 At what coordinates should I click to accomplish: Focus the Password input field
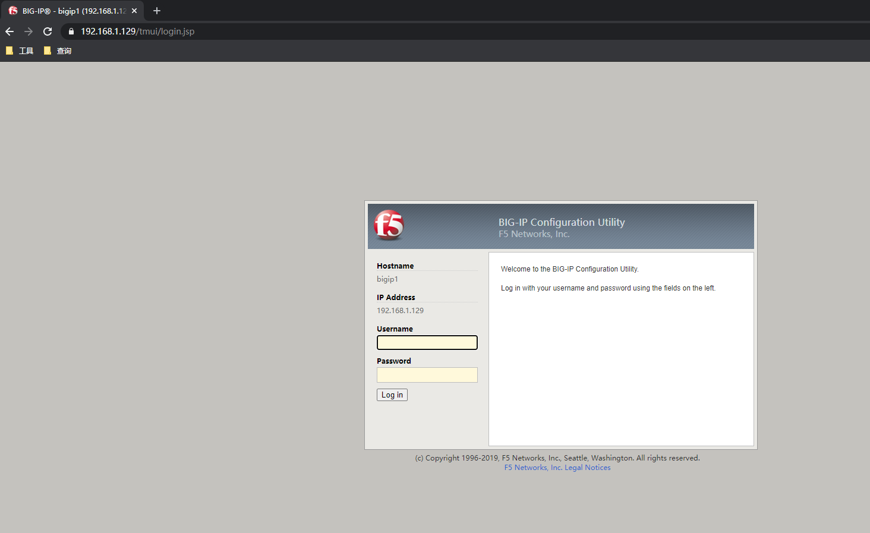pyautogui.click(x=427, y=375)
